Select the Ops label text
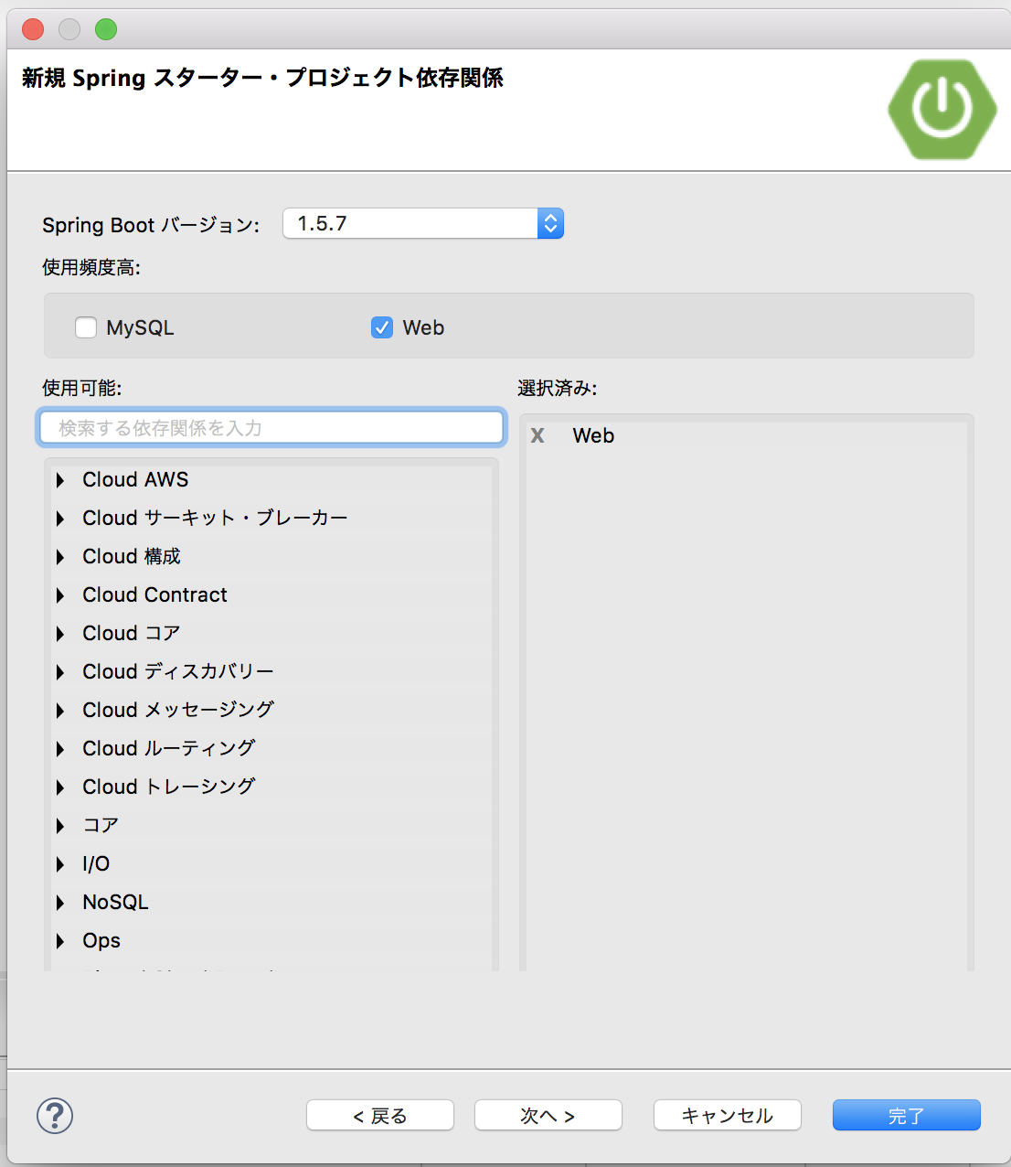1011x1167 pixels. (101, 940)
